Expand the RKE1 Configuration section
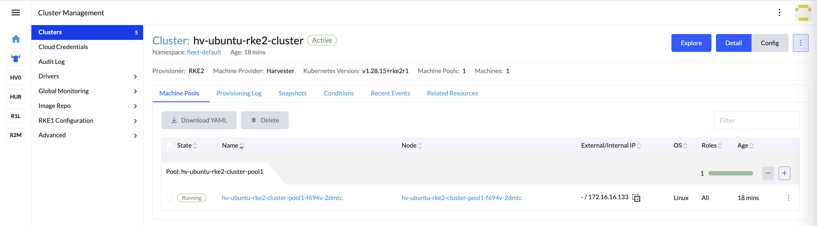The width and height of the screenshot is (817, 226). 136,121
